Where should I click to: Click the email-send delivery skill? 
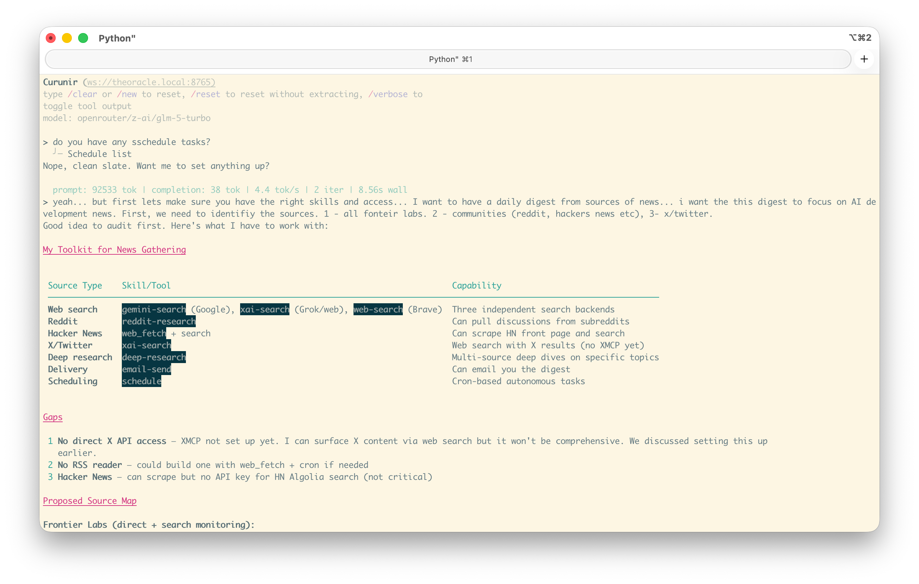[146, 369]
